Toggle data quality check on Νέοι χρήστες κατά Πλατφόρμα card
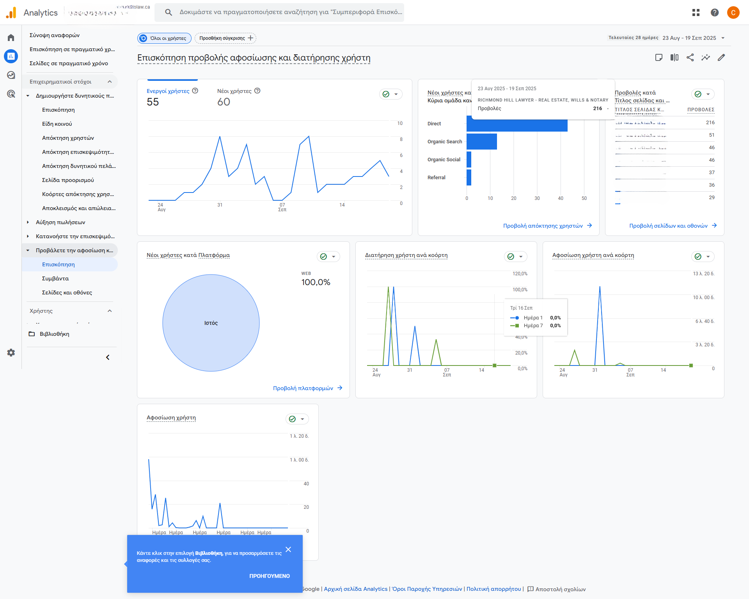749x599 pixels. point(323,257)
